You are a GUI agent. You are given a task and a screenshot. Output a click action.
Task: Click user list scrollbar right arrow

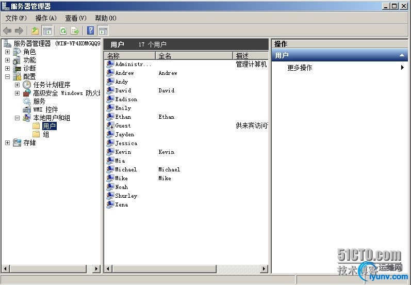[x=264, y=268]
